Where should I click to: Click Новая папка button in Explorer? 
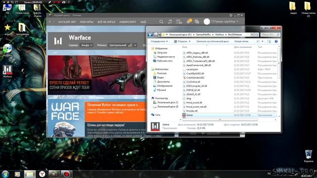(x=241, y=42)
